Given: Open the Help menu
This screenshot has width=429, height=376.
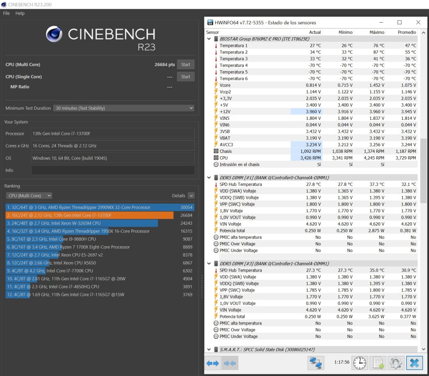Looking at the screenshot, I should pyautogui.click(x=20, y=13).
